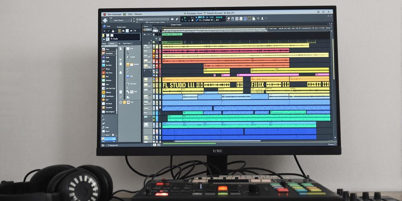Click the back arrow in browser panel toolbar
The height and width of the screenshot is (201, 402).
click(x=104, y=31)
